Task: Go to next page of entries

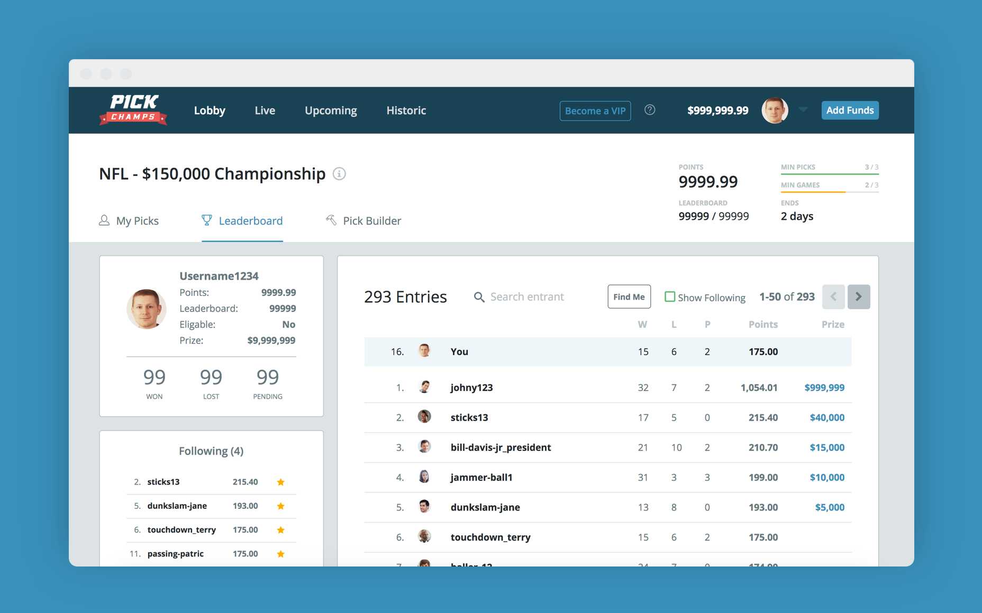Action: pos(858,297)
